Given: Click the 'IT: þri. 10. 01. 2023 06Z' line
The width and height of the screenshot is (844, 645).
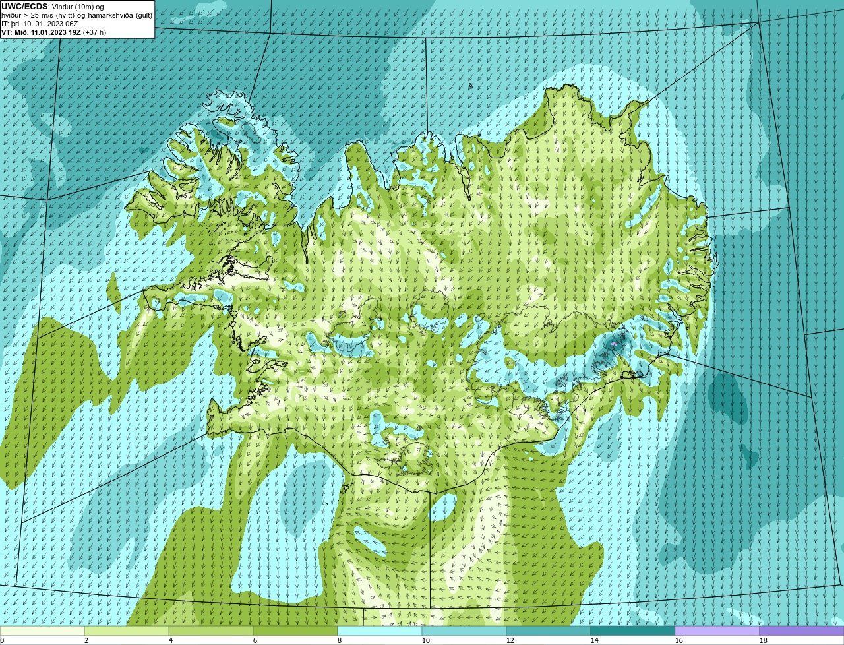Looking at the screenshot, I should pos(40,23).
